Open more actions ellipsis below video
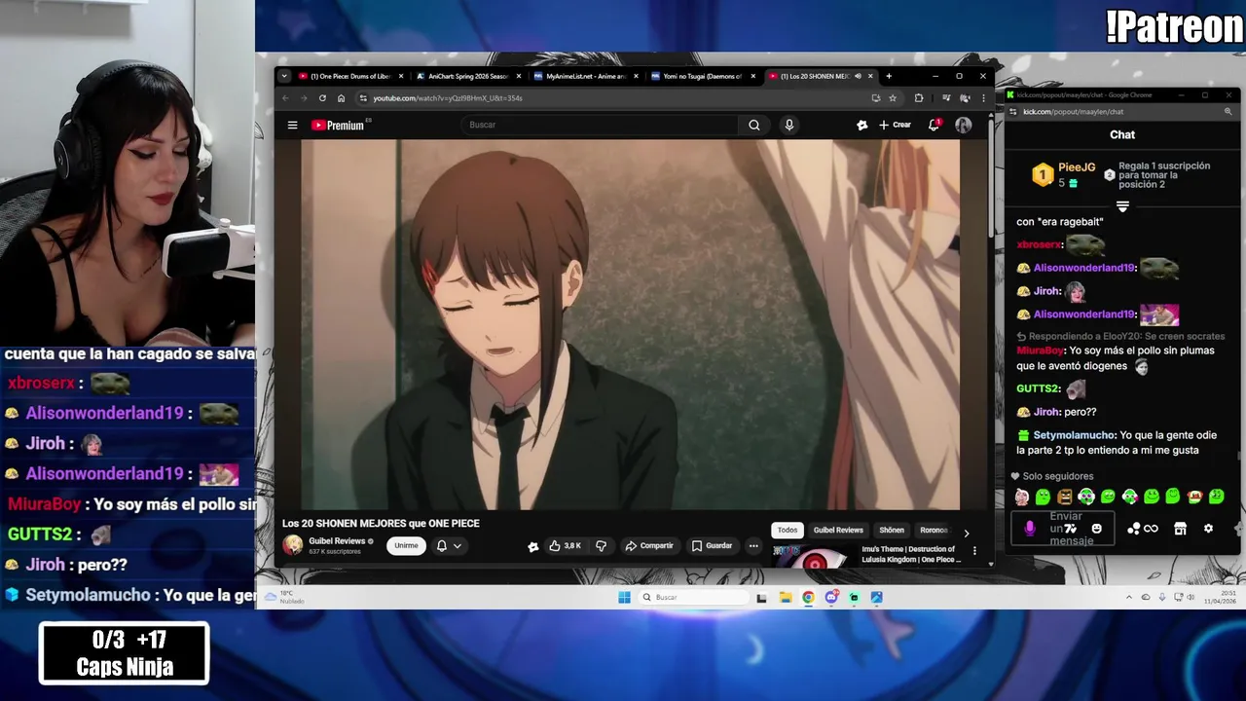Viewport: 1246px width, 701px height. 753,546
